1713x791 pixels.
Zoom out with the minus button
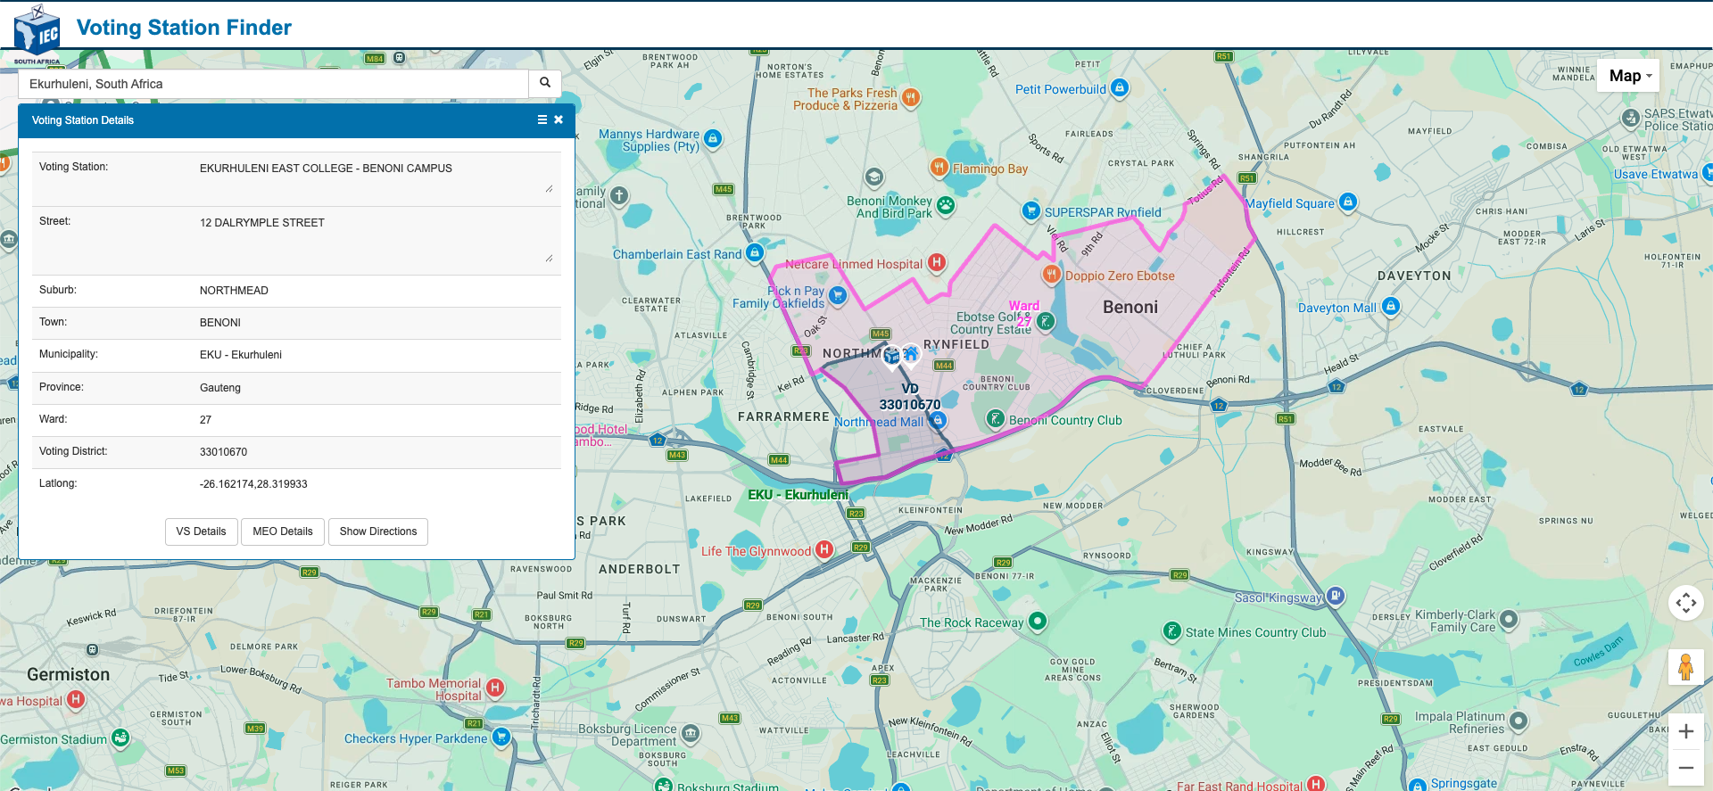(x=1685, y=767)
